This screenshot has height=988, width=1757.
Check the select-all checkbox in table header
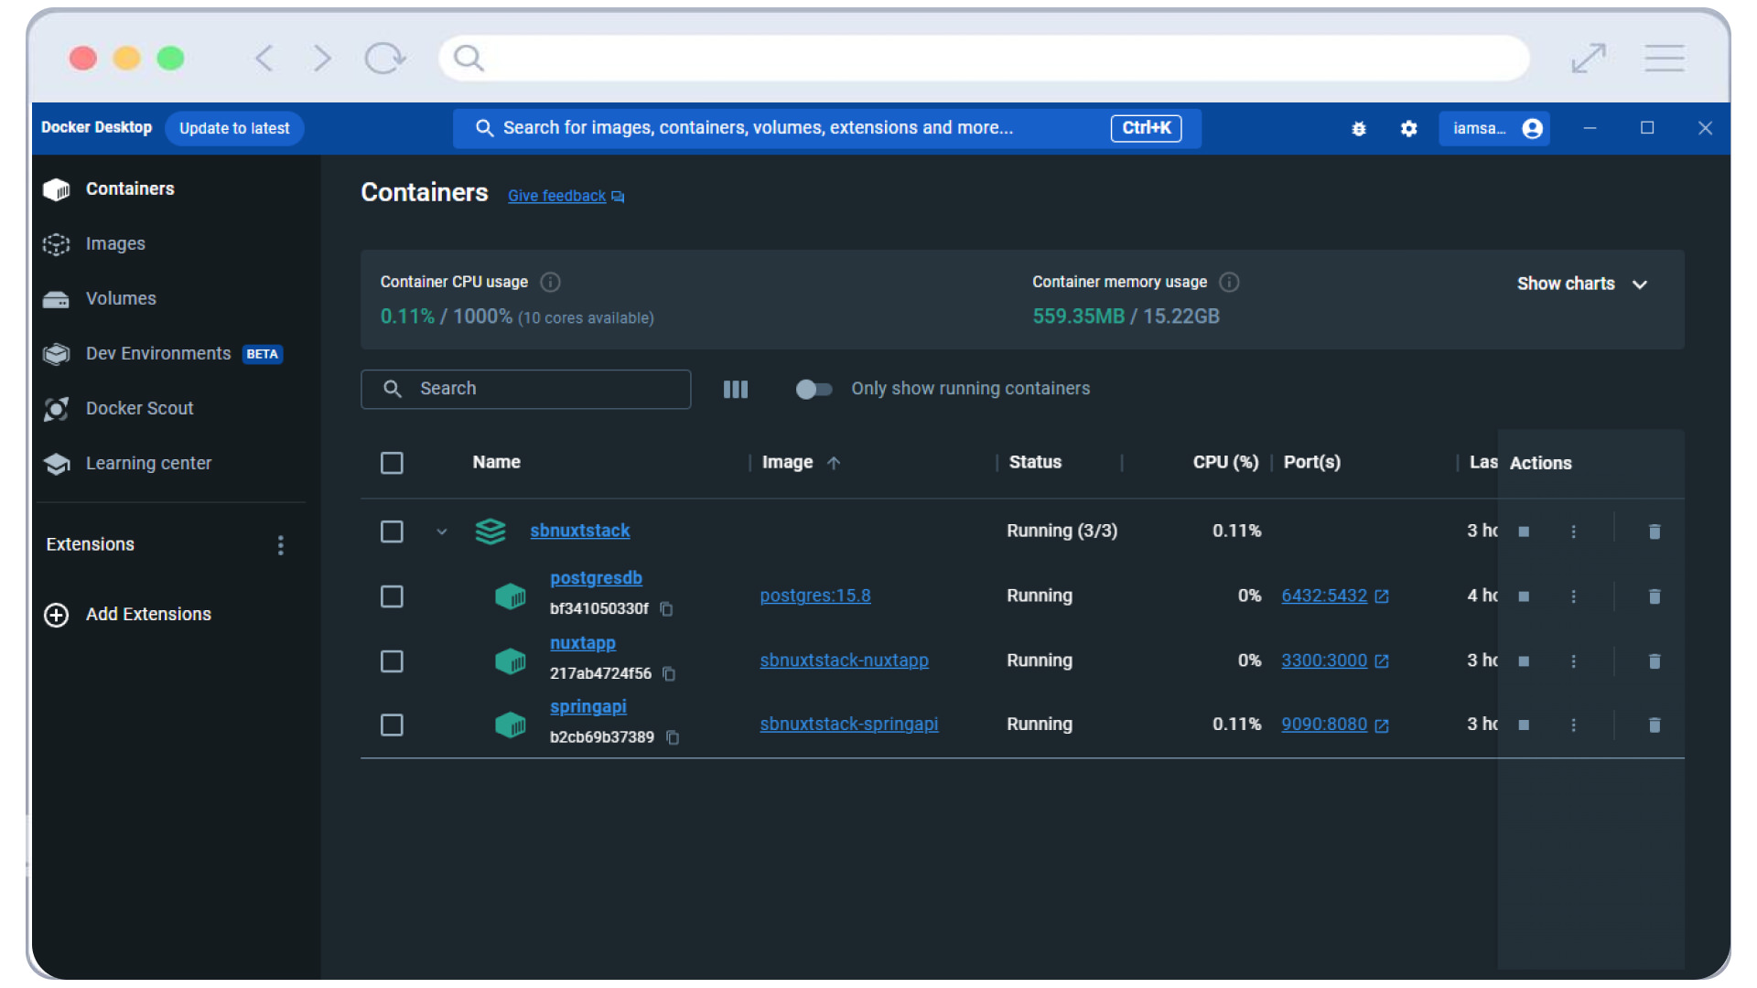[392, 463]
